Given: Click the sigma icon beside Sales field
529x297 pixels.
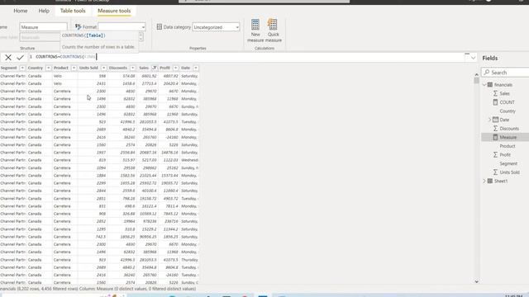Looking at the screenshot, I should tap(495, 93).
